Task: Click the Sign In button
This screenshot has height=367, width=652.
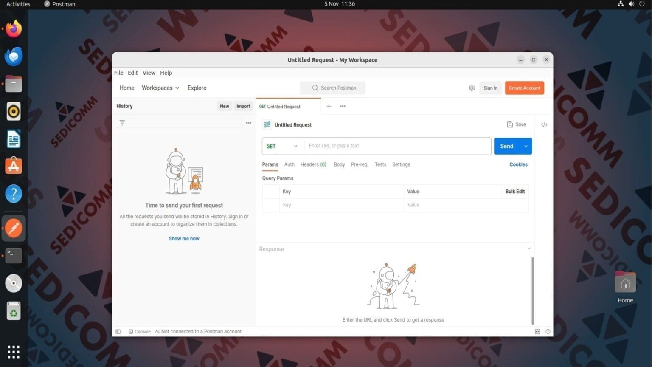Action: [x=490, y=88]
